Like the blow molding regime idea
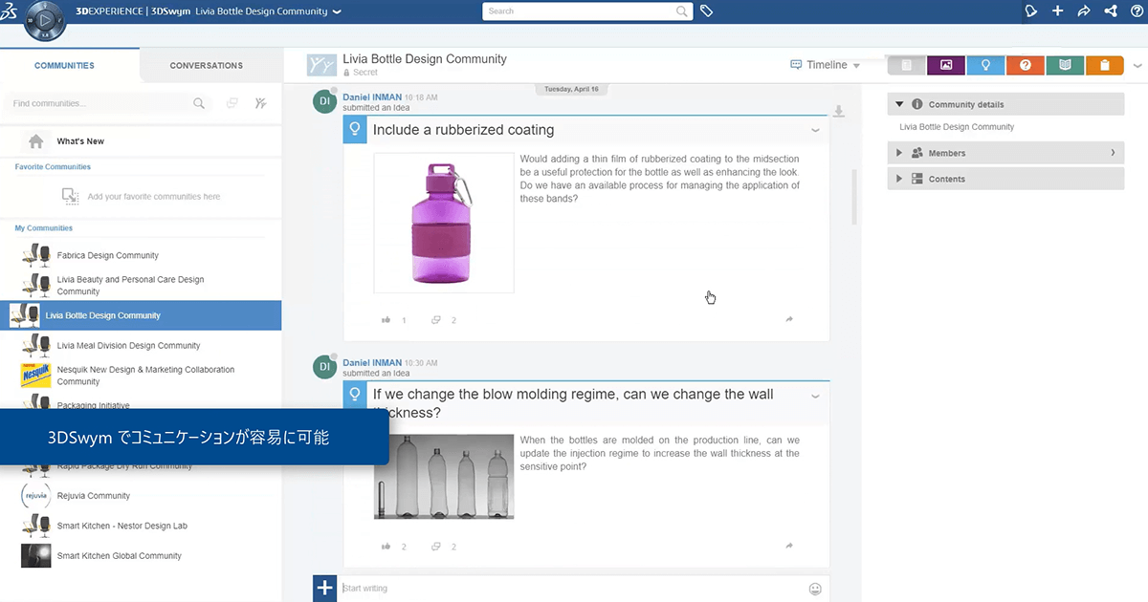 coord(386,547)
